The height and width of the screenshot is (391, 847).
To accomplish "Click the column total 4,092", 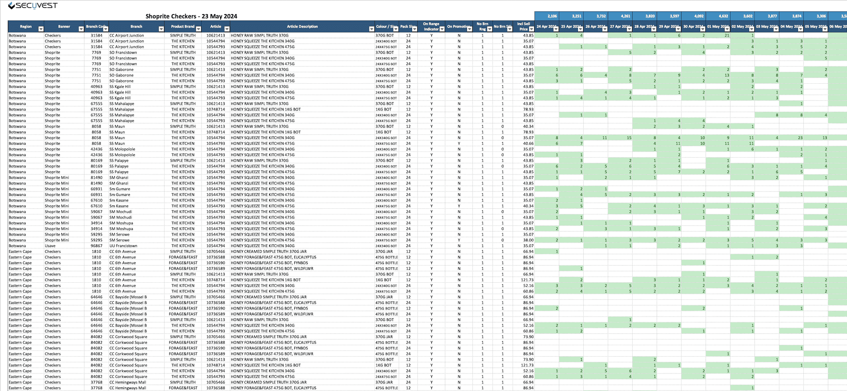I will coord(699,16).
